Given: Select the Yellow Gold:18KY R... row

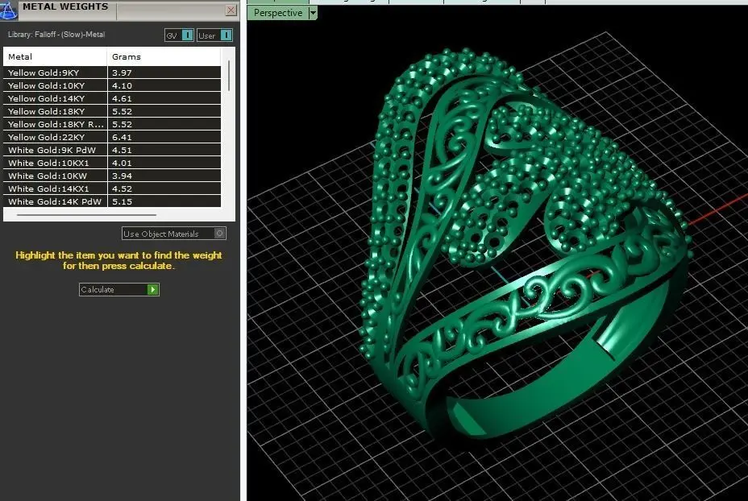Looking at the screenshot, I should coord(112,124).
